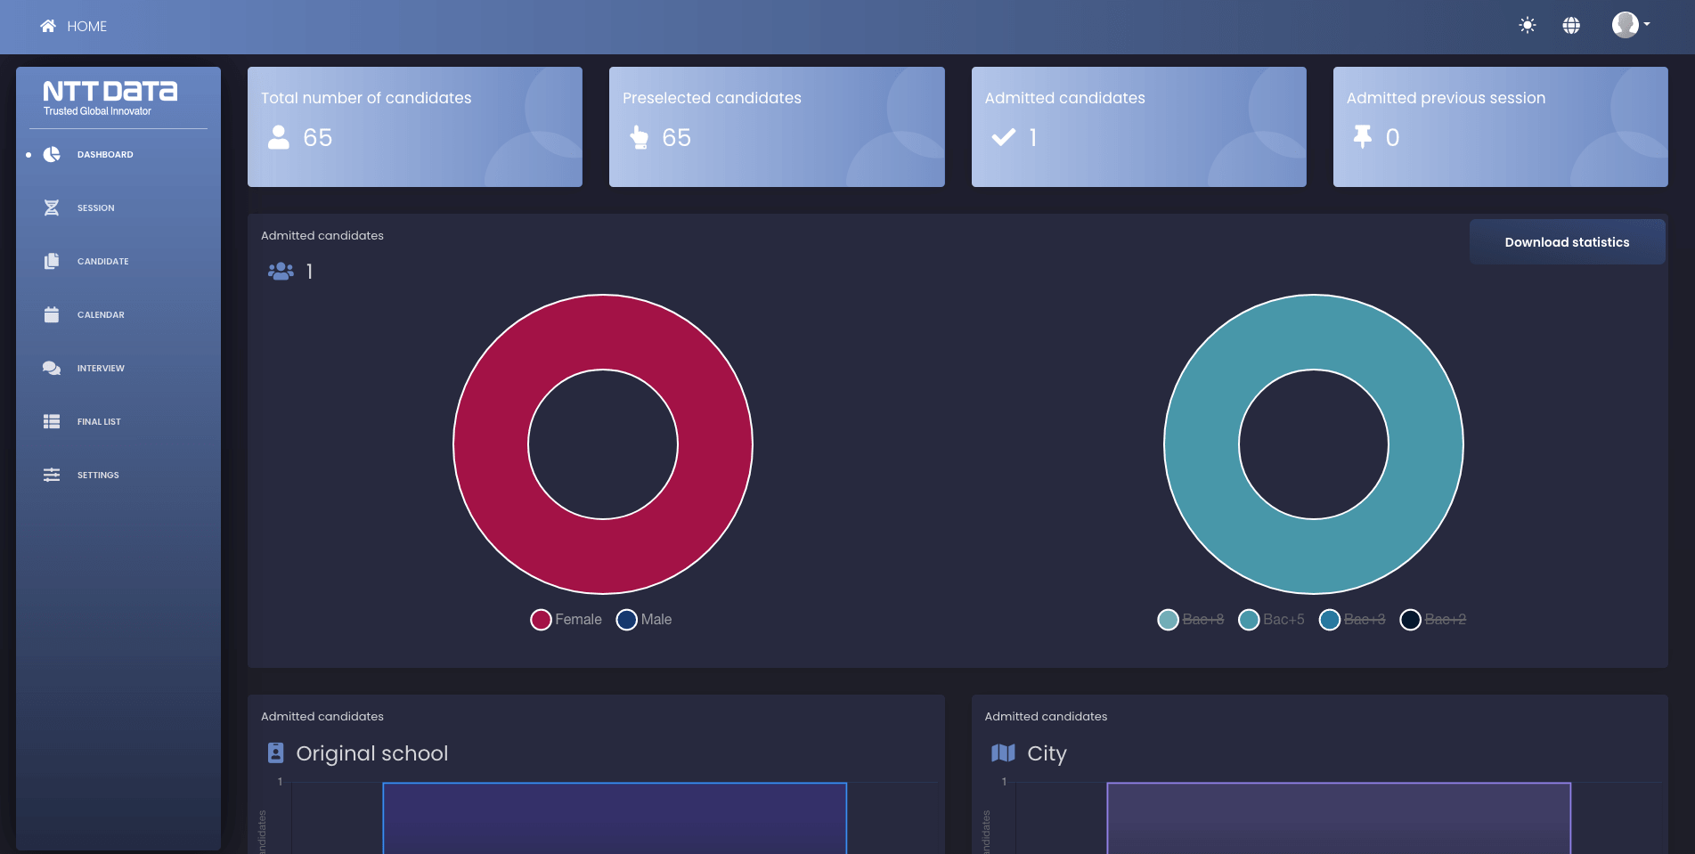
Task: Click the pushpin icon on previous session card
Action: pos(1362,136)
